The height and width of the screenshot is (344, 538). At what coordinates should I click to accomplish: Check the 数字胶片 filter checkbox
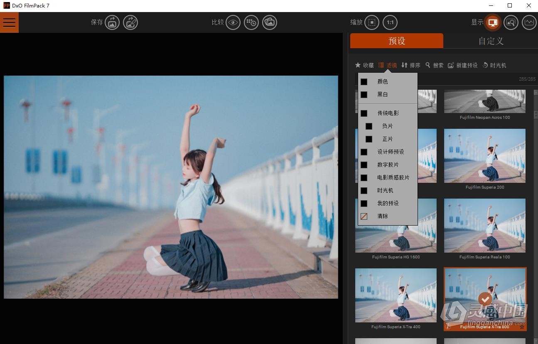coord(364,165)
